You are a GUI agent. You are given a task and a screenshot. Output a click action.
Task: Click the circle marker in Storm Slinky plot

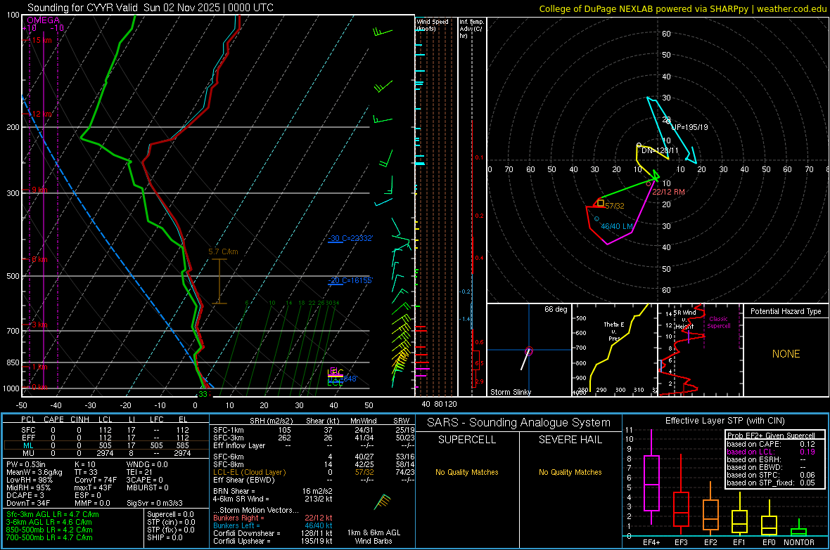coord(529,351)
